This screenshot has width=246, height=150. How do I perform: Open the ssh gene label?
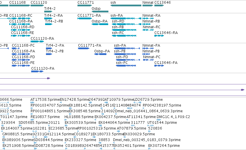pos(113,3)
